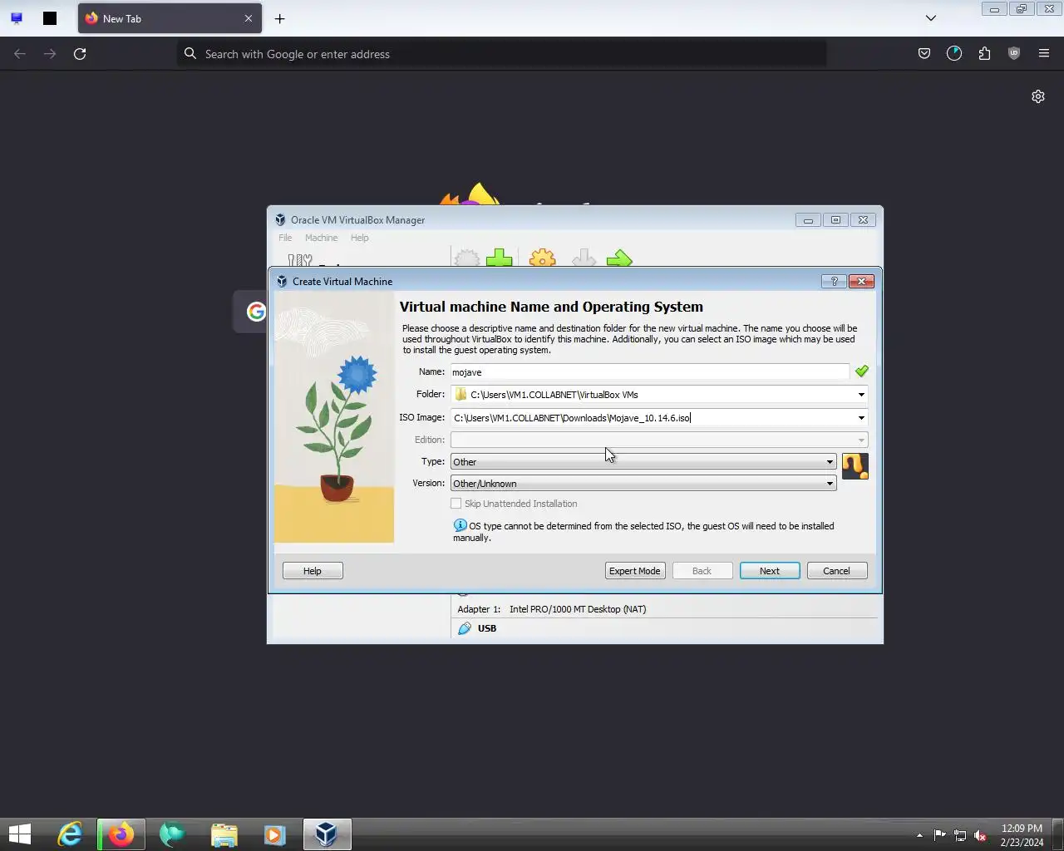Open File menu in VirtualBox Manager
This screenshot has height=851, width=1064.
285,238
